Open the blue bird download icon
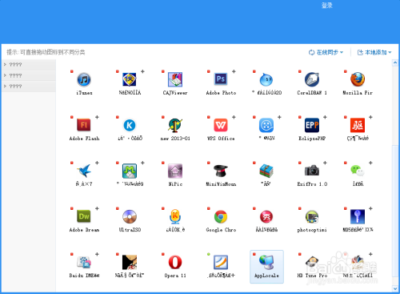Image resolution: width=400 pixels, height=294 pixels. [x=84, y=171]
